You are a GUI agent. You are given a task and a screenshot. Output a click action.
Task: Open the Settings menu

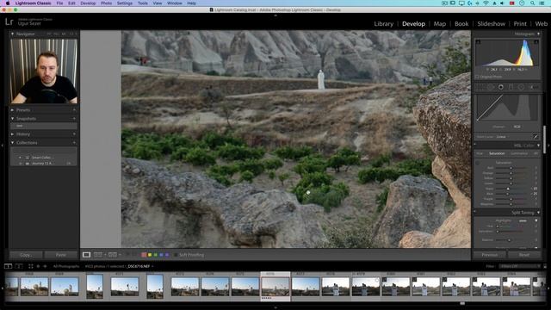[124, 3]
